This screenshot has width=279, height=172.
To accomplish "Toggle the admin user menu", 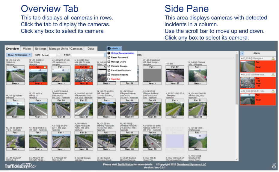I will 114,48.
